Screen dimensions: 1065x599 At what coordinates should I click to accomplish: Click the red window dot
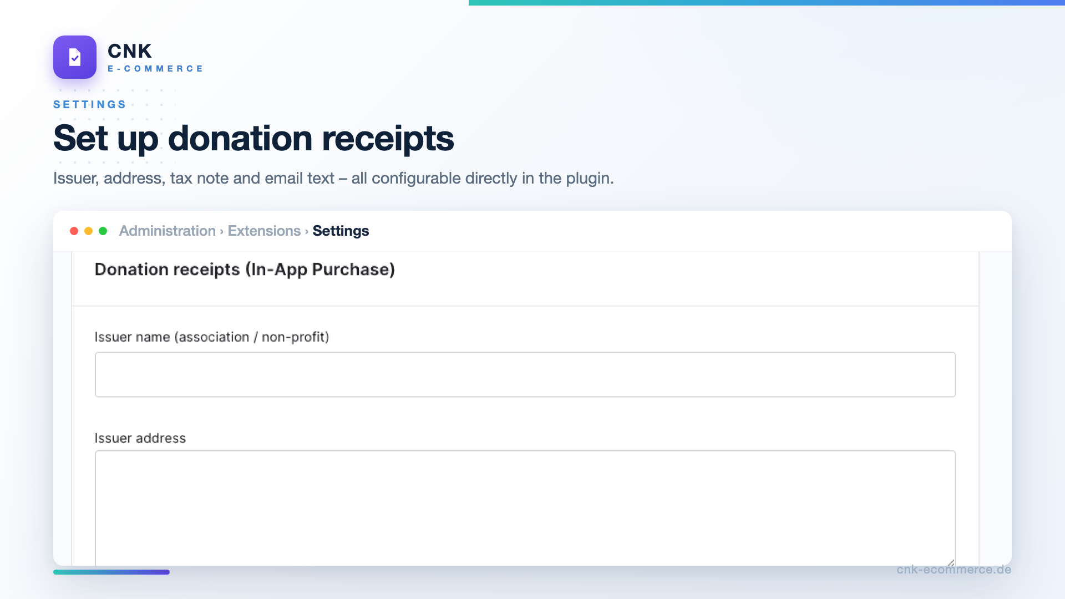74,231
